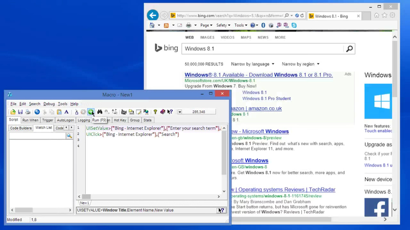Open the Tools menu in Macro window
The height and width of the screenshot is (230, 410).
click(62, 104)
